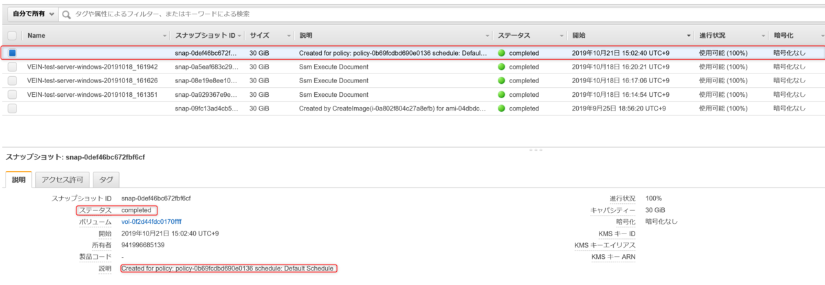Click snapshot ID cell snap-0a929367e9e
The width and height of the screenshot is (825, 285).
point(207,95)
